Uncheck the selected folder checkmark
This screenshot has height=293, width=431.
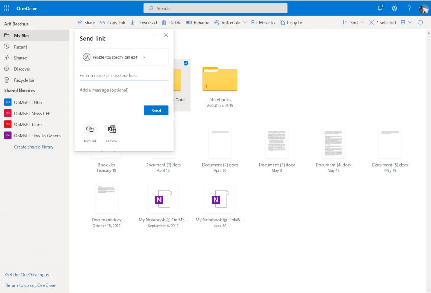click(186, 63)
